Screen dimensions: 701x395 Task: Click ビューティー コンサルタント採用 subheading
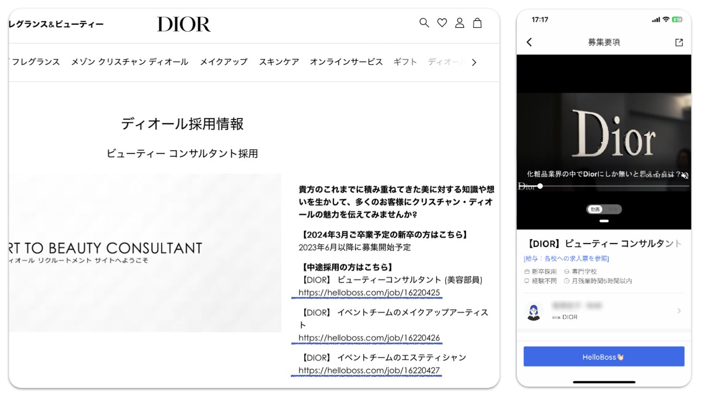[x=182, y=154]
